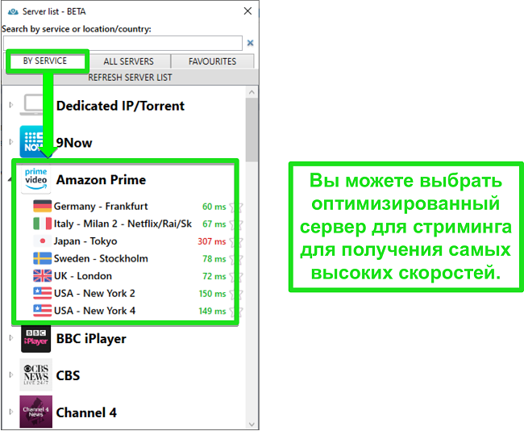
Task: Click the flag for USA - New York 4
Action: pyautogui.click(x=43, y=311)
